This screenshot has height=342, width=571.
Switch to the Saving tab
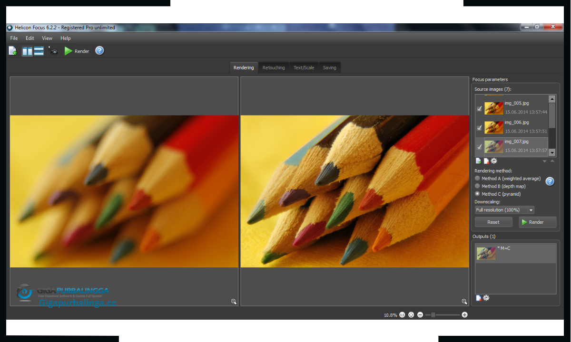point(329,67)
